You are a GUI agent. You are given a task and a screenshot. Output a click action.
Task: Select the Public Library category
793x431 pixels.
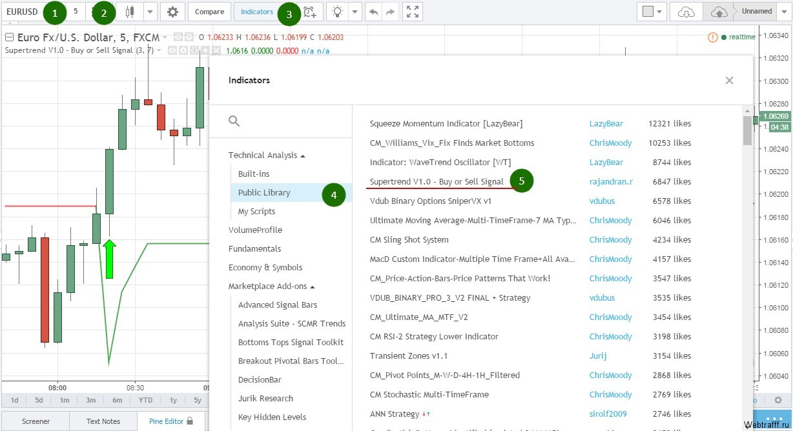[291, 192]
